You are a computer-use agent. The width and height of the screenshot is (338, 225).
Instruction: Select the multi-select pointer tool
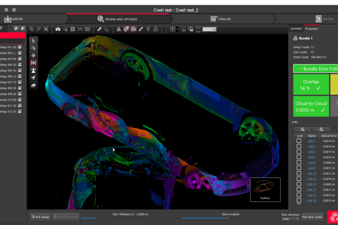tap(33, 48)
